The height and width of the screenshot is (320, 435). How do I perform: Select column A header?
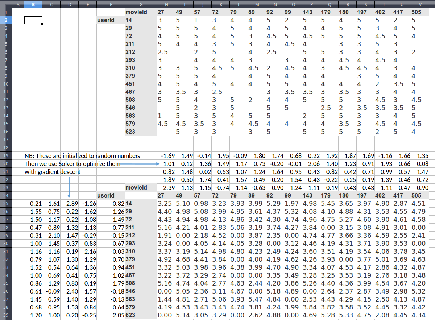coord(18,4)
